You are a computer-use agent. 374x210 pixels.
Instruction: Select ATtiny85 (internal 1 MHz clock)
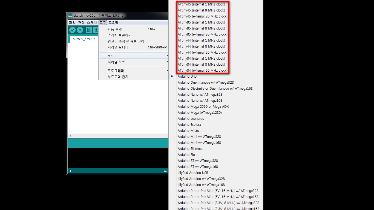pos(216,22)
